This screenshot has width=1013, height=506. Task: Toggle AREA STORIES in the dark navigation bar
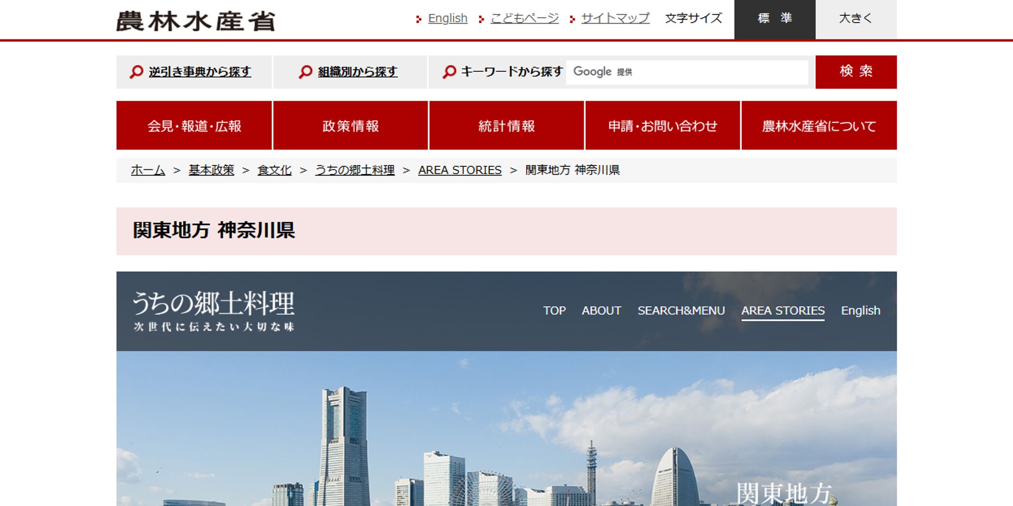tap(783, 310)
